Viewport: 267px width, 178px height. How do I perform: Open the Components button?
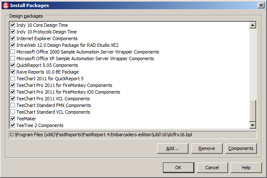pos(241,148)
